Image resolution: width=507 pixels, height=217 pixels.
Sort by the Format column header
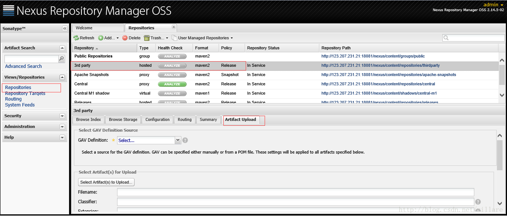[206, 48]
